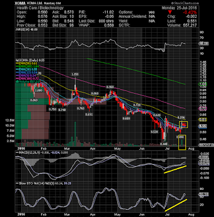Click the 0.596 price label
214x217 pixels.
pyautogui.click(x=181, y=118)
